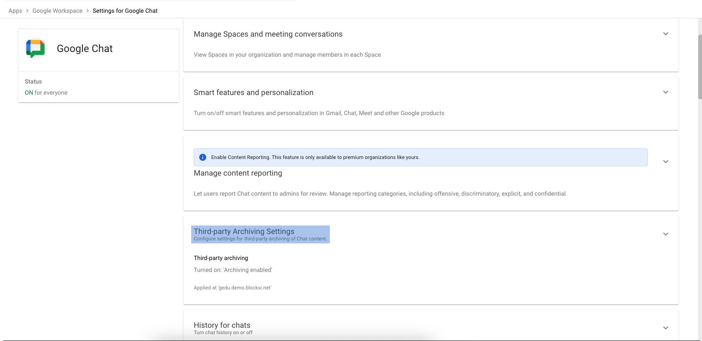Click the History for chats heading

click(222, 325)
